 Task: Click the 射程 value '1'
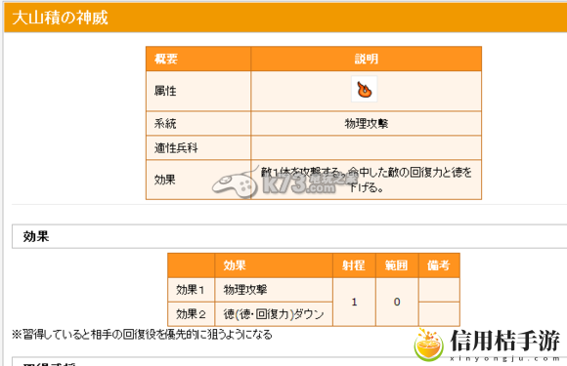click(x=354, y=303)
